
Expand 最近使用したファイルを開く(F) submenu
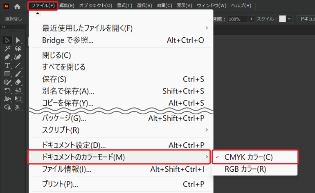(x=121, y=28)
